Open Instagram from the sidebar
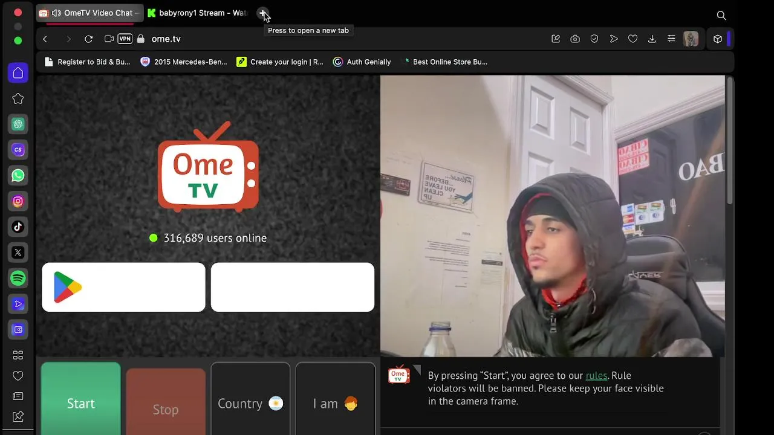The height and width of the screenshot is (435, 774). [x=18, y=201]
